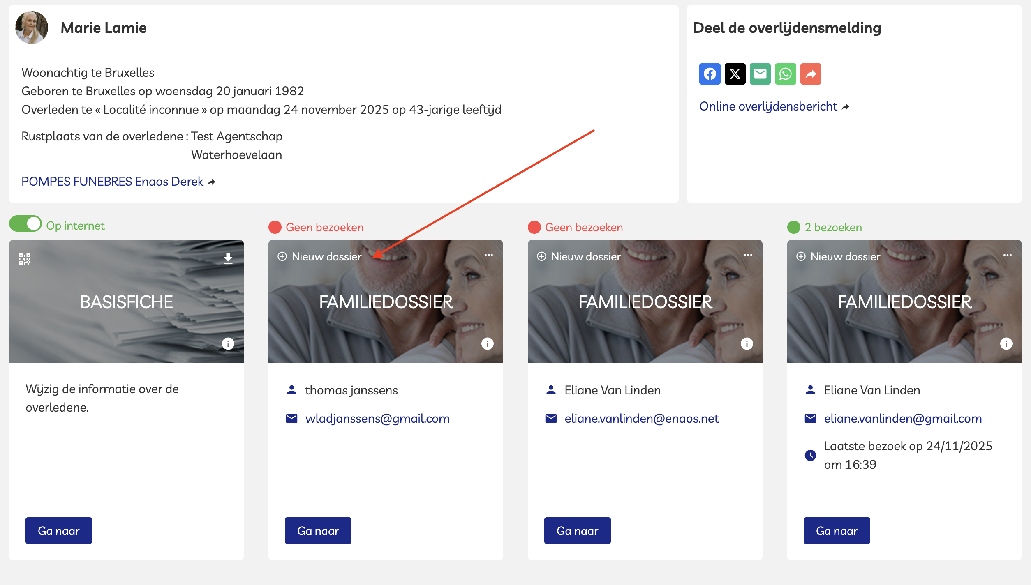Click the orange generic share arrow icon

810,74
